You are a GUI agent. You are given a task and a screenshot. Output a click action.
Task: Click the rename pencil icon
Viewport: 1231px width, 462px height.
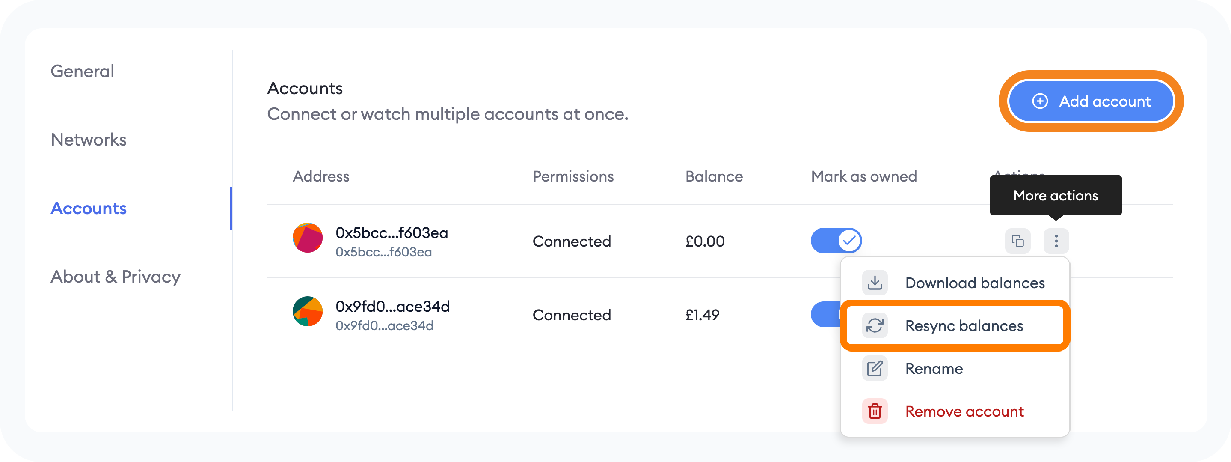click(875, 368)
